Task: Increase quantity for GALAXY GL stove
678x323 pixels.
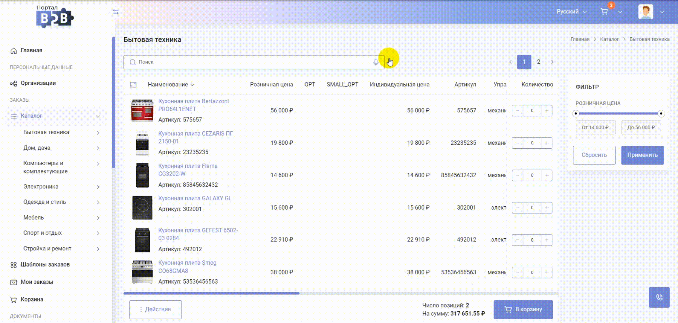Action: 546,208
